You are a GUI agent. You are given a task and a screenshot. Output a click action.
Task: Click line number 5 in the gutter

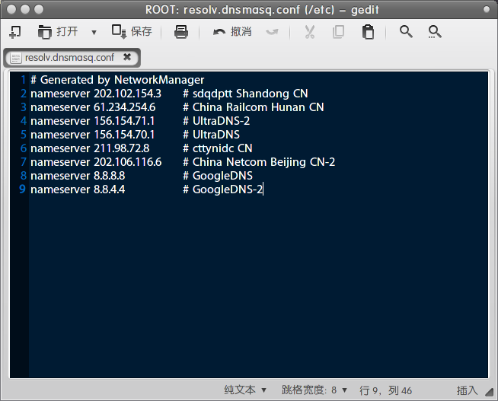[x=23, y=135]
